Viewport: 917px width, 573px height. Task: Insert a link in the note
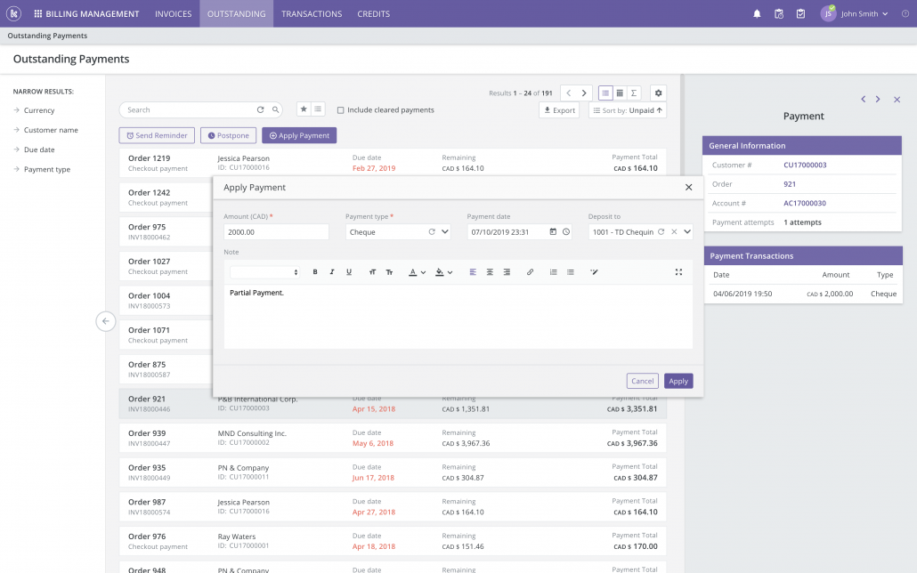[x=530, y=272]
